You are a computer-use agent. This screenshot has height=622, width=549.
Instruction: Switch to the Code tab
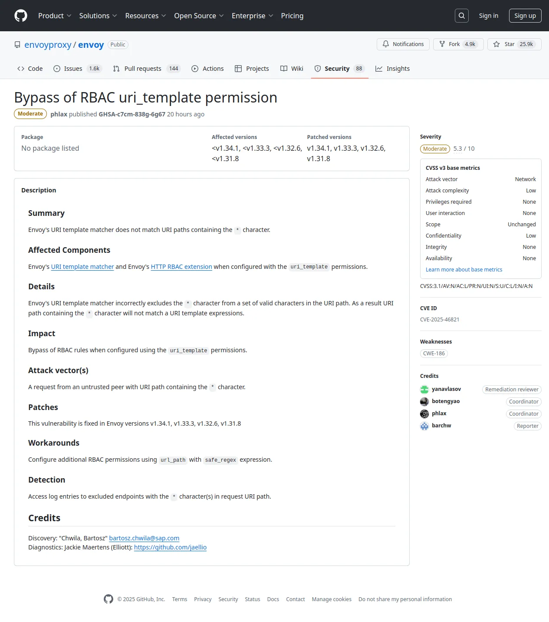click(30, 69)
